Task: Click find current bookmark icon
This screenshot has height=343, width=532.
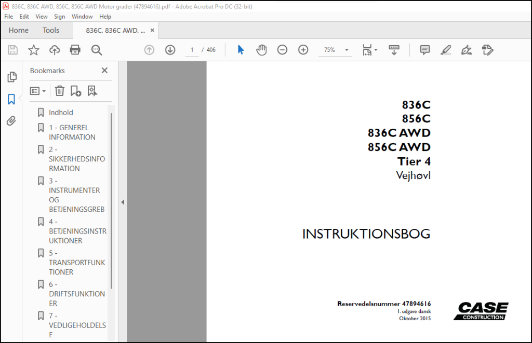Action: [92, 91]
